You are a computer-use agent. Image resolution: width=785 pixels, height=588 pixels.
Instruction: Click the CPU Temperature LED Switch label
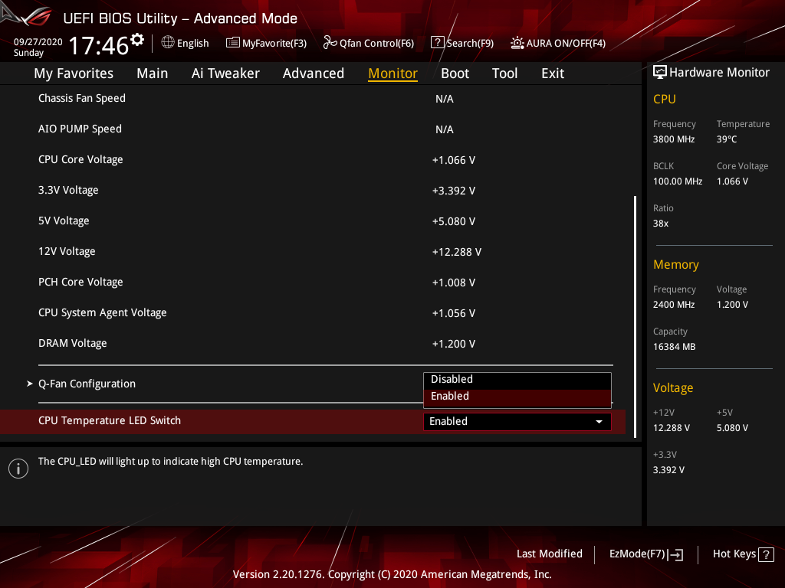110,420
